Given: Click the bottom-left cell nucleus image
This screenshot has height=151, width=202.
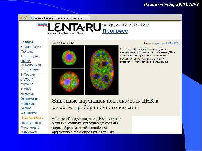Looking at the screenshot, I should (x=68, y=82).
